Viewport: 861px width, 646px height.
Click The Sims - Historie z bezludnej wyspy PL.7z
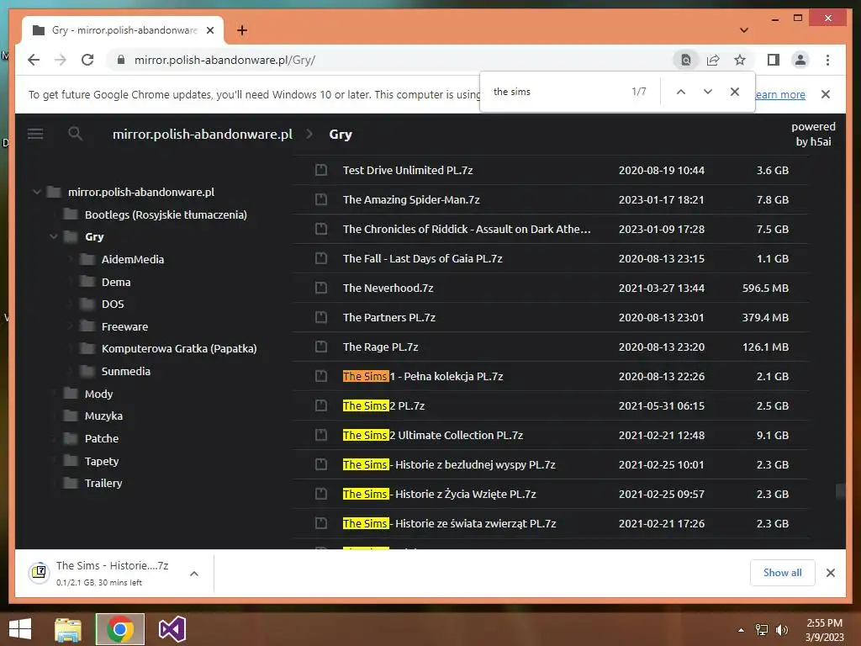[449, 464]
